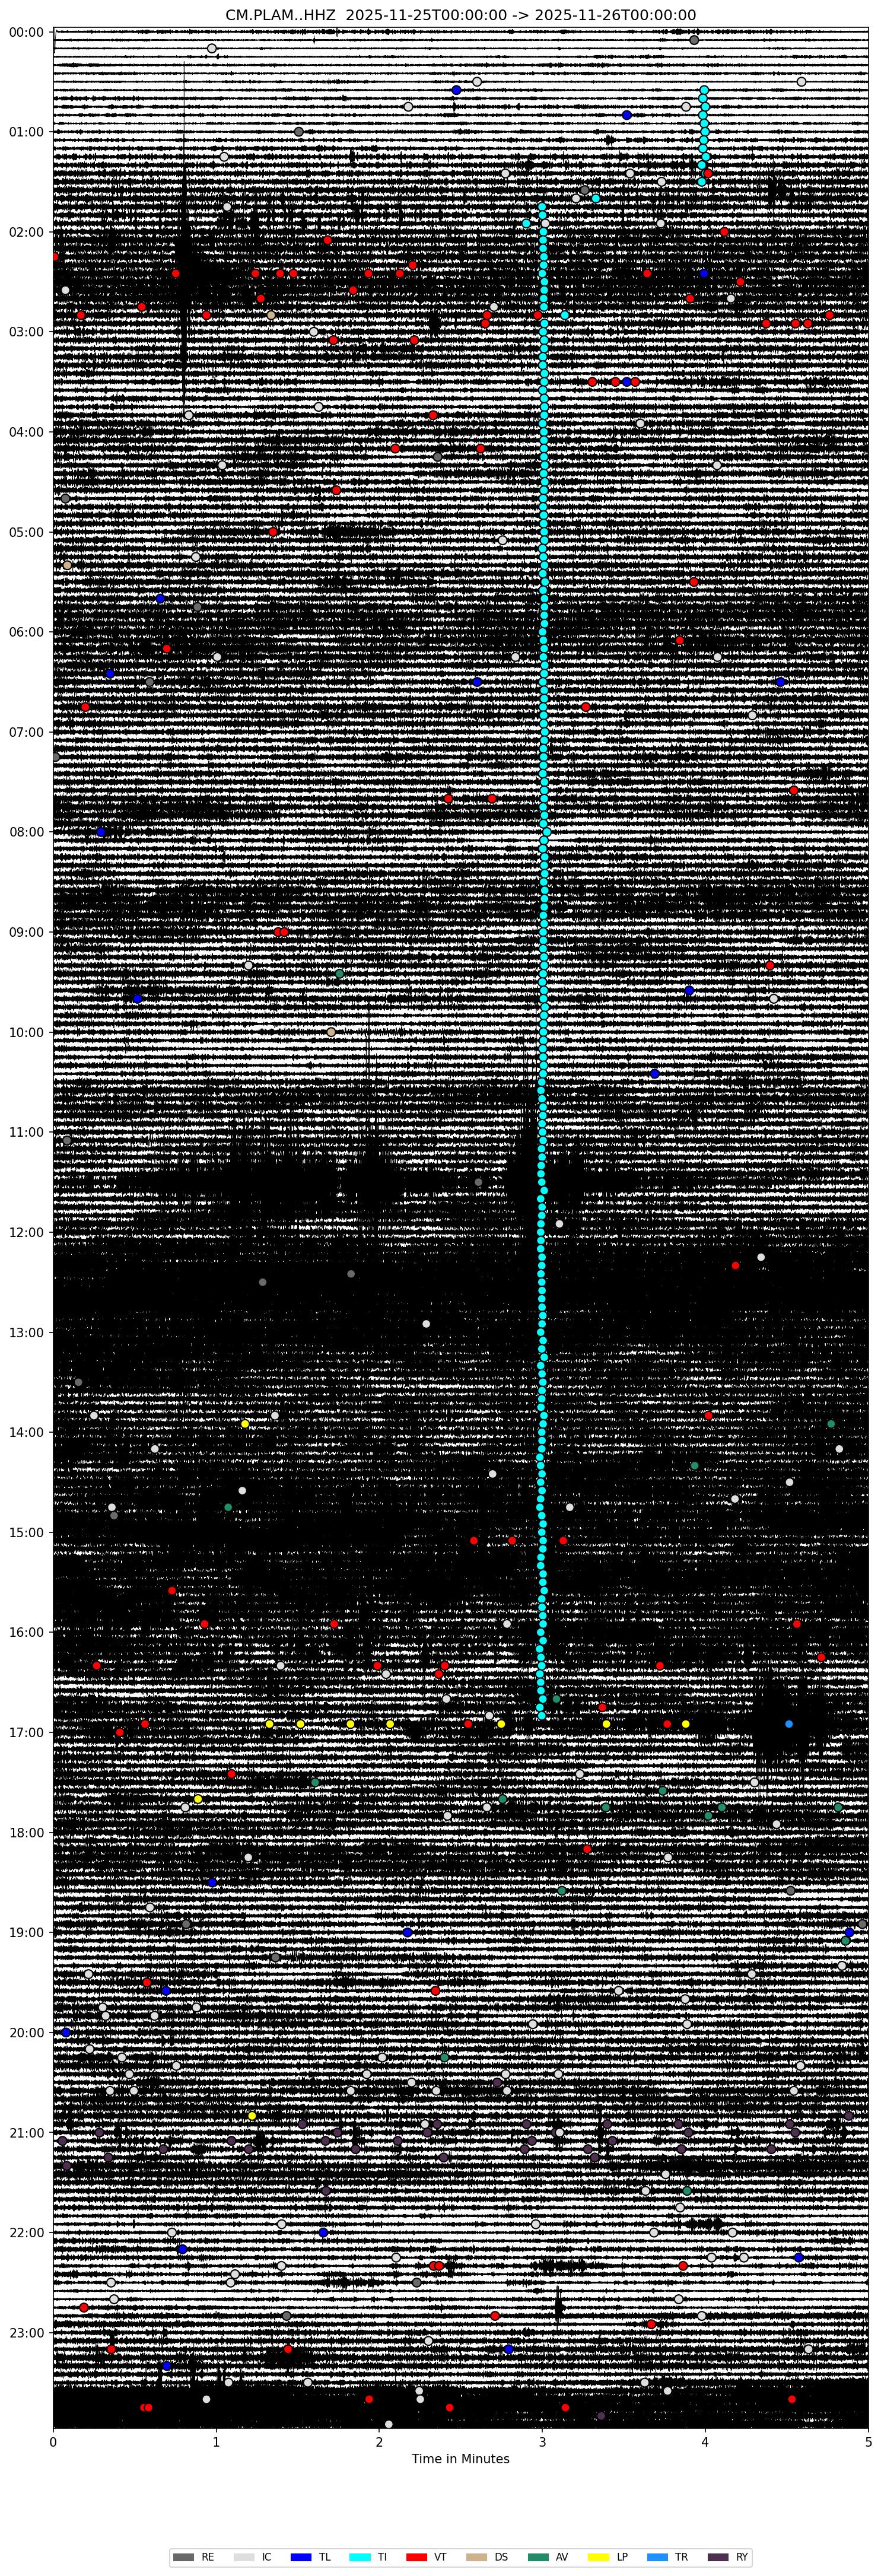Click the CM.PLAM..HHZ plot title
881x2576 pixels.
pos(460,15)
